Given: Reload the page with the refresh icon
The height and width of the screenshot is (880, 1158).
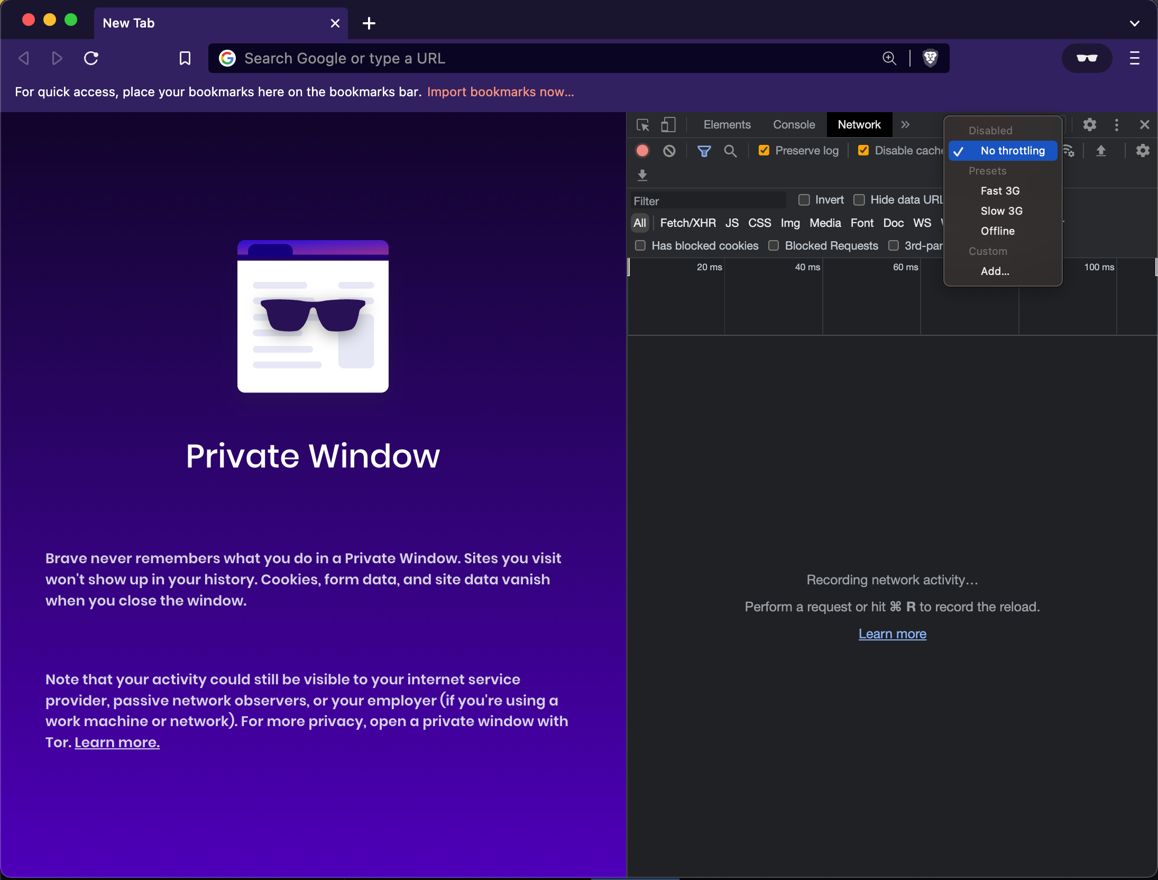Looking at the screenshot, I should (x=91, y=58).
